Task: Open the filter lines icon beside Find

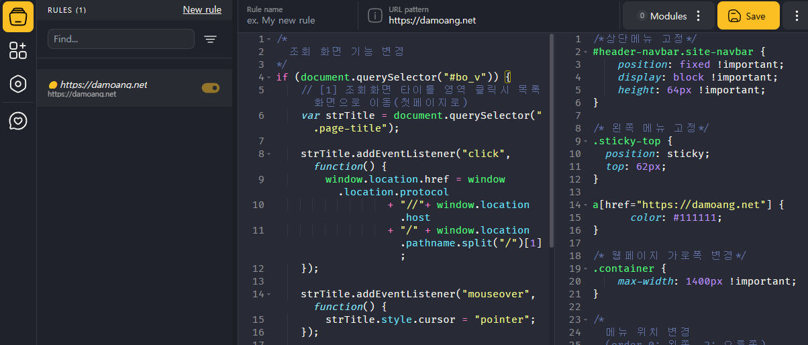Action: click(211, 39)
